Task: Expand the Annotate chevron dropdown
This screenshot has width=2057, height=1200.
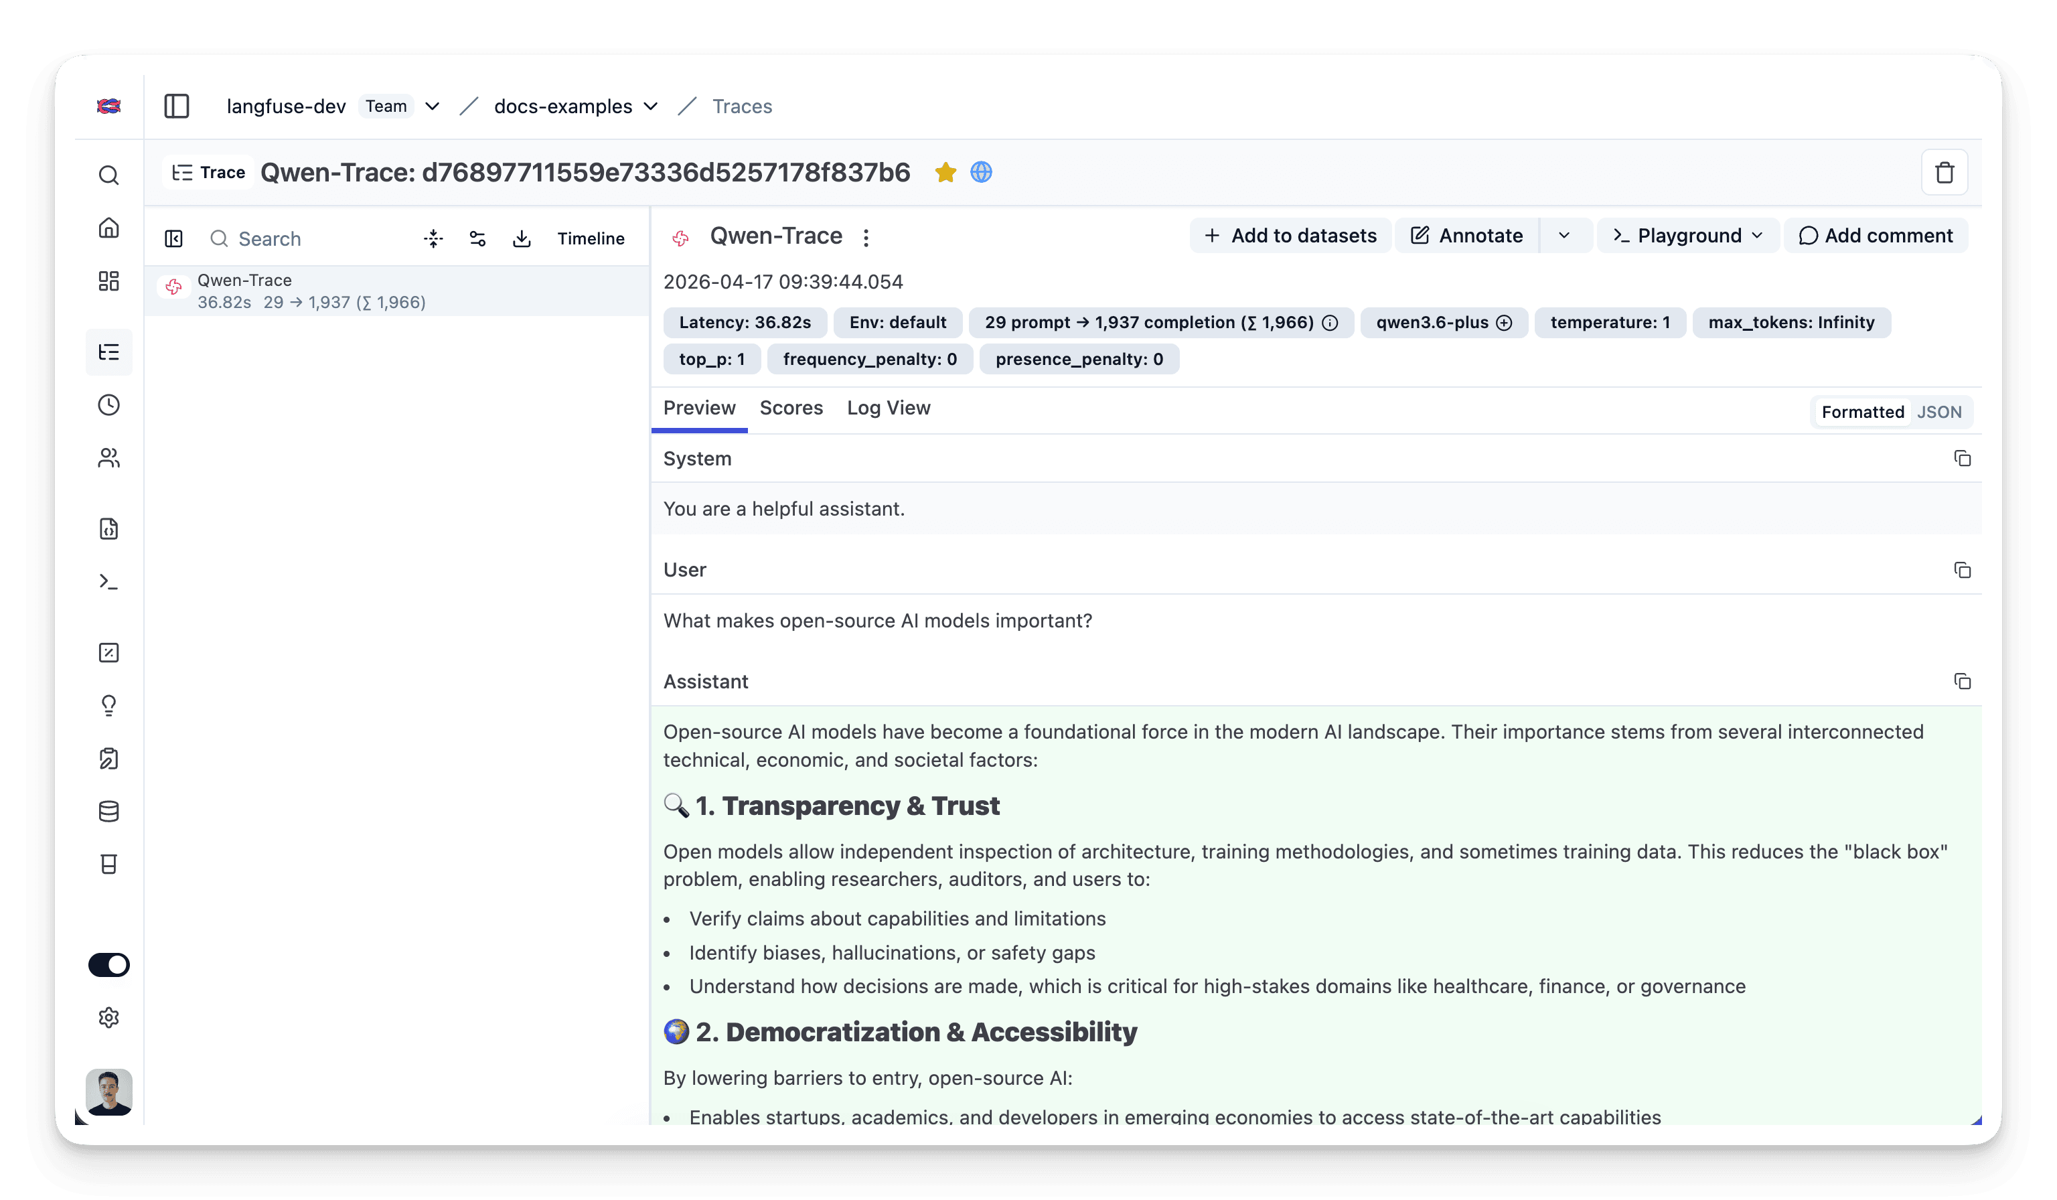Action: tap(1564, 236)
